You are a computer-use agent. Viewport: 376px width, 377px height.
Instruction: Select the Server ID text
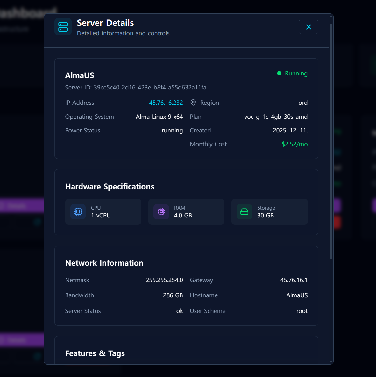click(x=136, y=87)
